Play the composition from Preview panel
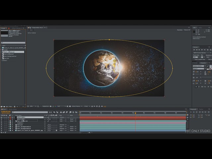This screenshot has height=159, width=212. (199, 50)
